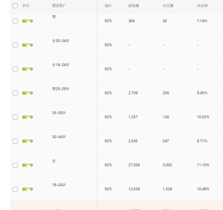The height and width of the screenshot is (210, 223).
Task: Check the 18-24岁 row checkbox
Action: (x=15, y=189)
